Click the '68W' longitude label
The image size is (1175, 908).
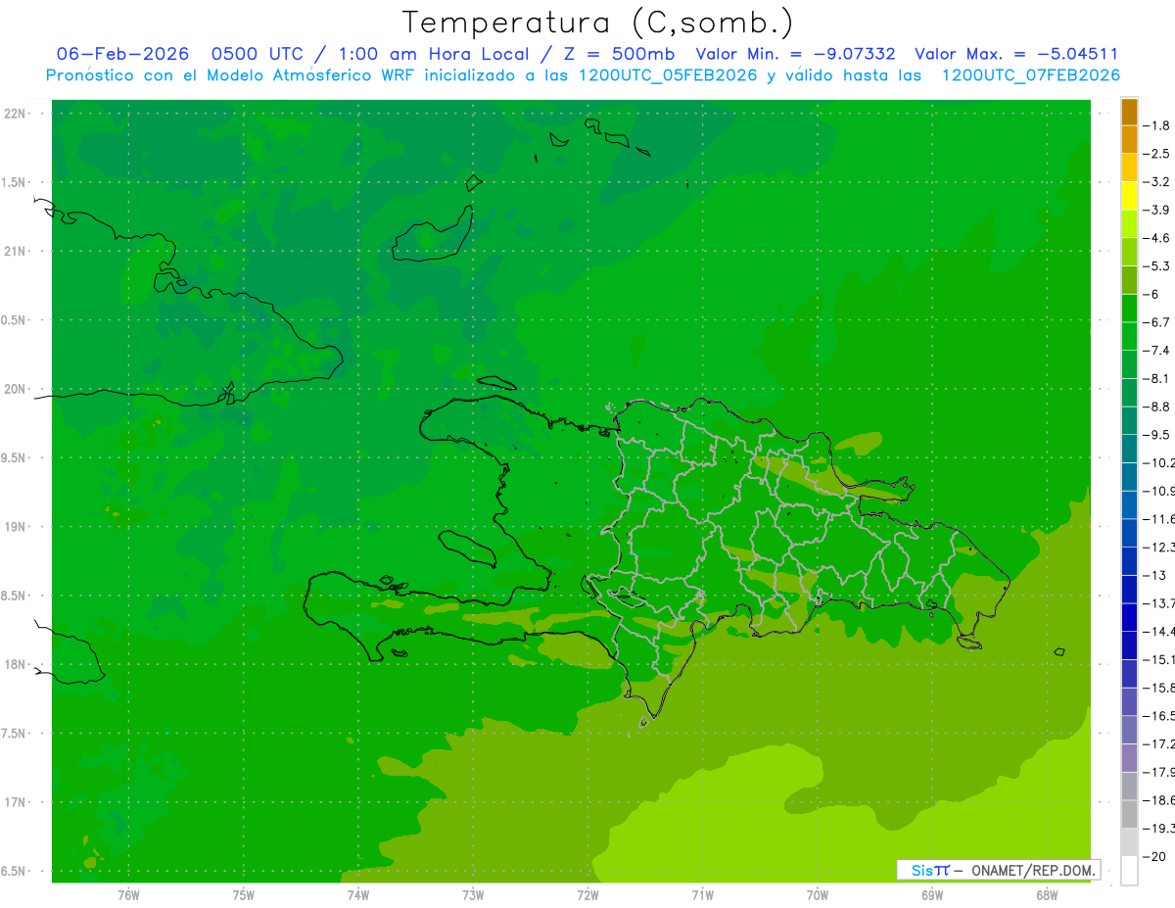point(1047,895)
